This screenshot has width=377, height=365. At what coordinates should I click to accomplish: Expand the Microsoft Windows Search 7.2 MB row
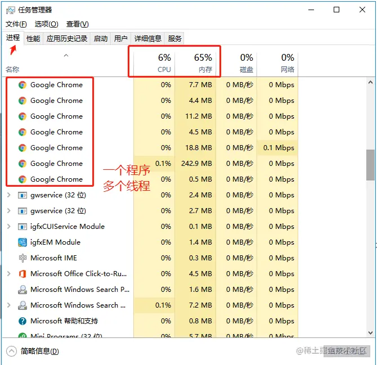(x=9, y=305)
